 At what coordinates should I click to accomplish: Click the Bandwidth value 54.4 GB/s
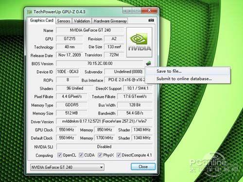tap(135, 113)
